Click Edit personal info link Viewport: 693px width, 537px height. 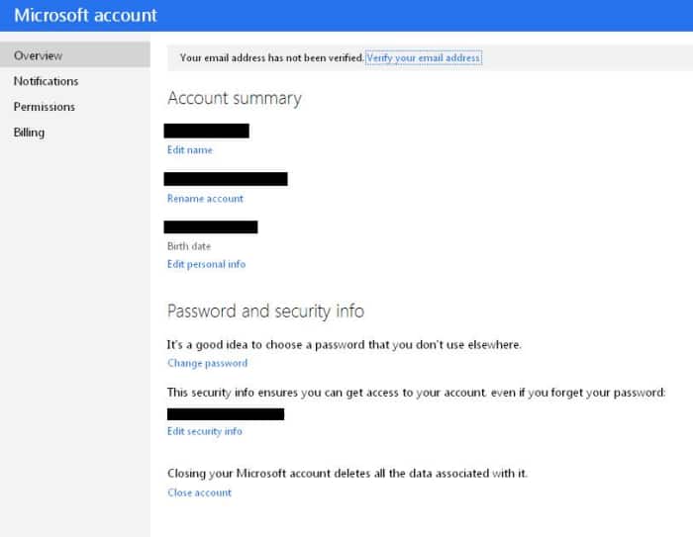coord(206,264)
